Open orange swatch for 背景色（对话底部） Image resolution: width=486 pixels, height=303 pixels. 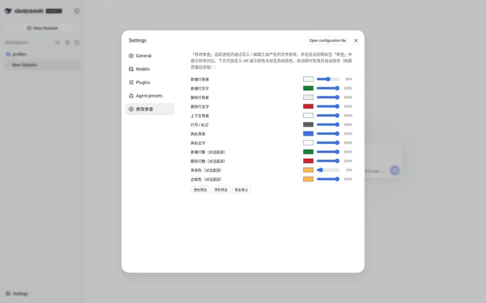pos(308,170)
